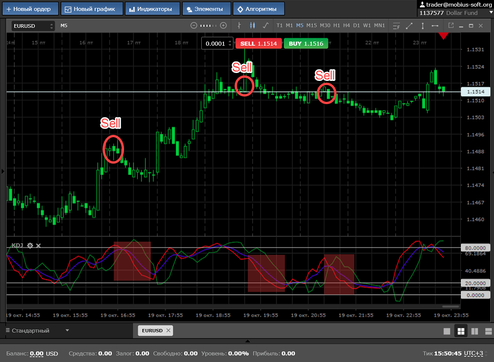Zoom out the chart with the minus icon
This screenshot has height=362, width=494.
(194, 26)
